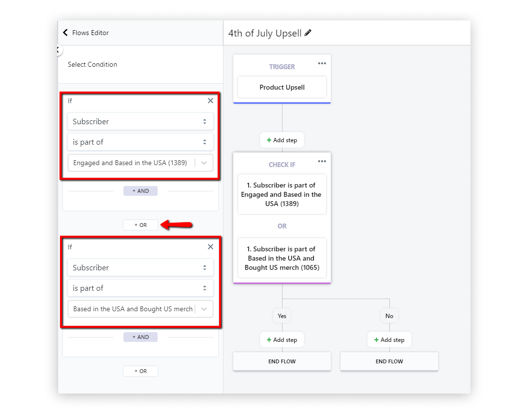Click the Flows Editor back arrow
Viewport: 527px width, 414px height.
click(65, 33)
